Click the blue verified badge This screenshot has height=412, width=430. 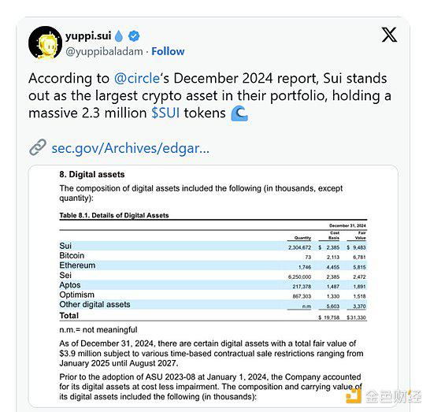(x=134, y=36)
